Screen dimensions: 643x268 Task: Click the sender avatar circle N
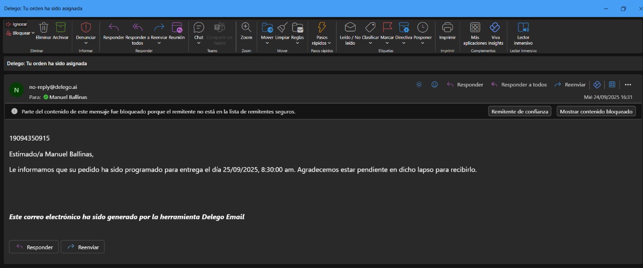[x=17, y=90]
